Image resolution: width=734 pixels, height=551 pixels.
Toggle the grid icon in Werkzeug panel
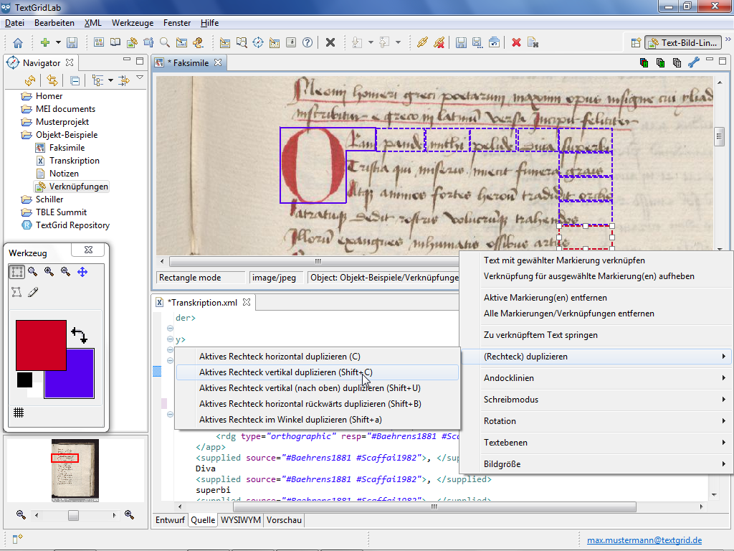pyautogui.click(x=19, y=413)
